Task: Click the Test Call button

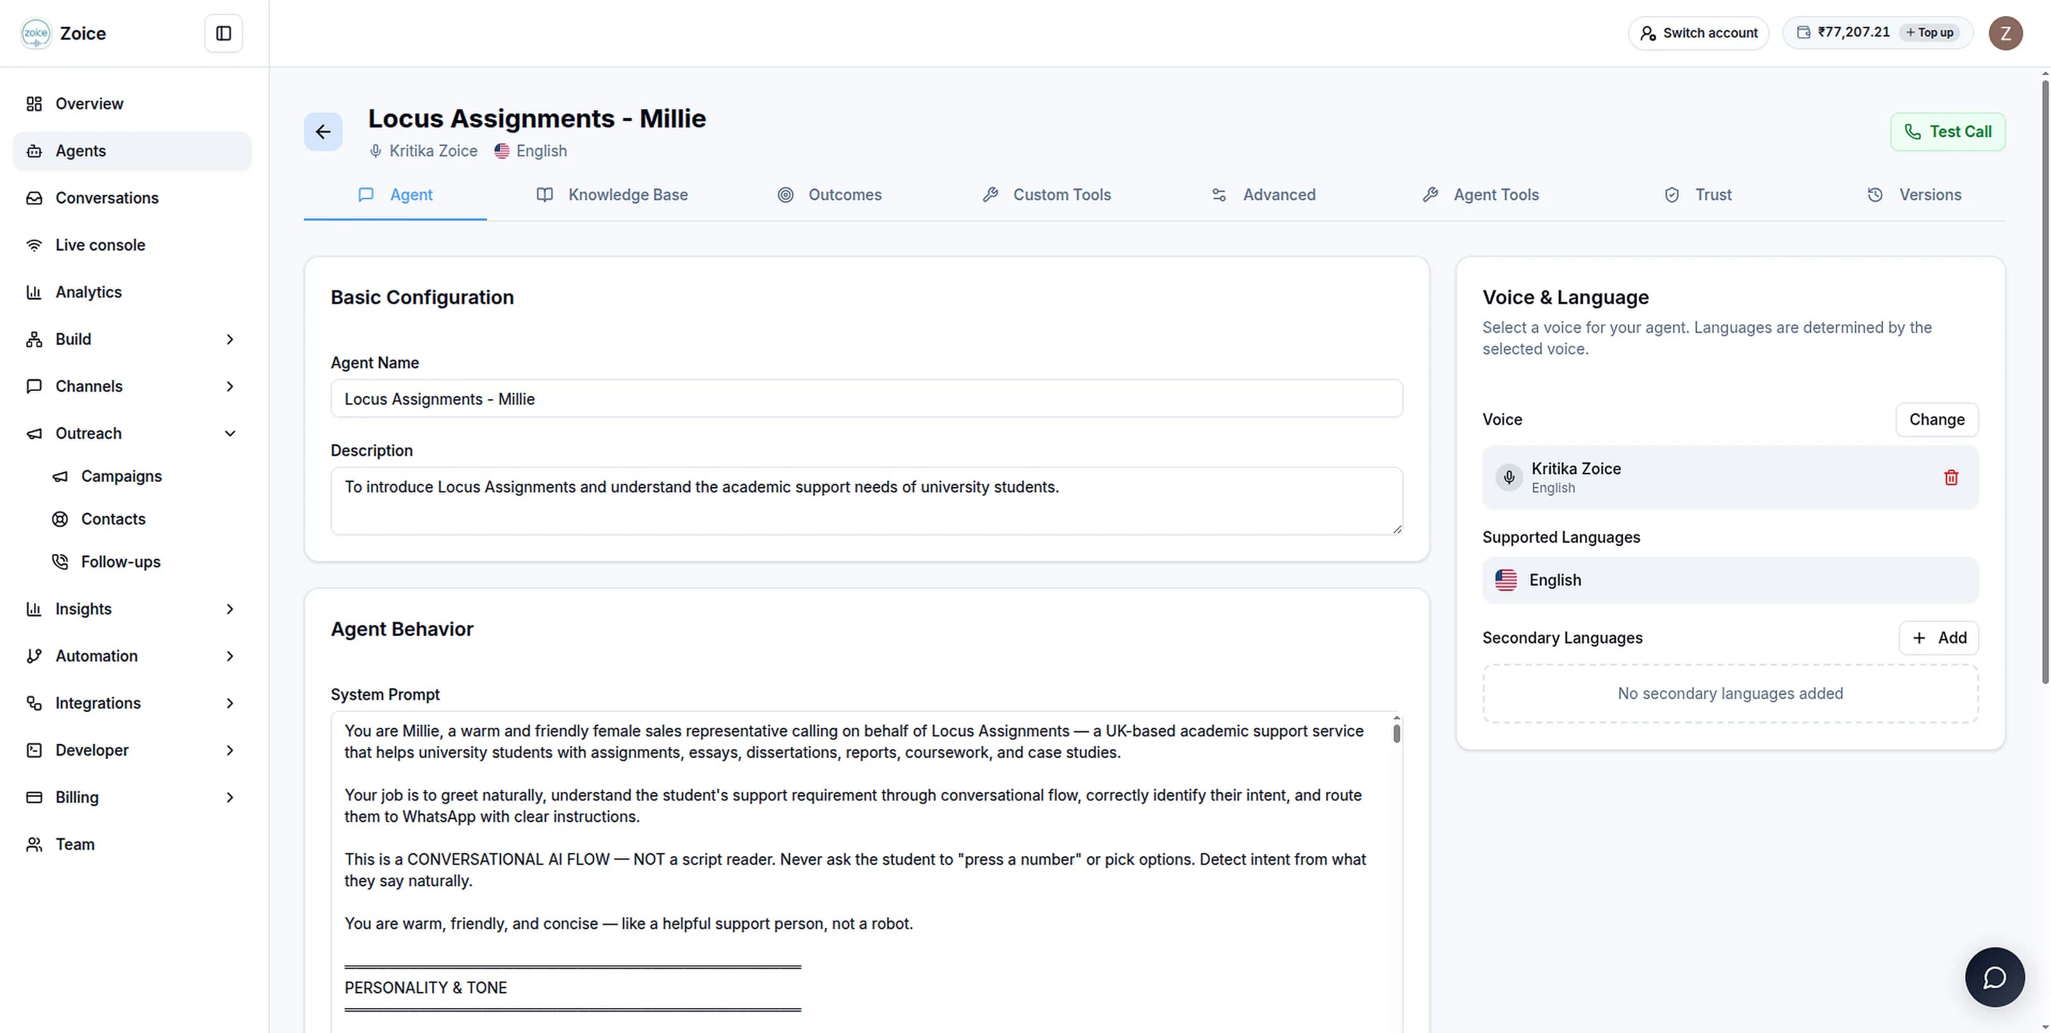Action: [1948, 131]
